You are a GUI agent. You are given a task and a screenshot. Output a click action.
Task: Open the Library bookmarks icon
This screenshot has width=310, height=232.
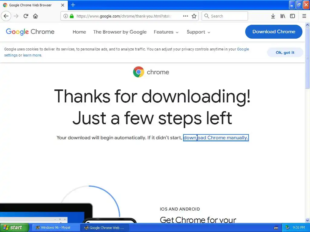283,16
